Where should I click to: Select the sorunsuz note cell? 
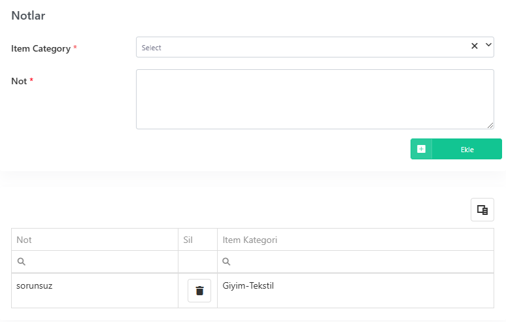[95, 291]
